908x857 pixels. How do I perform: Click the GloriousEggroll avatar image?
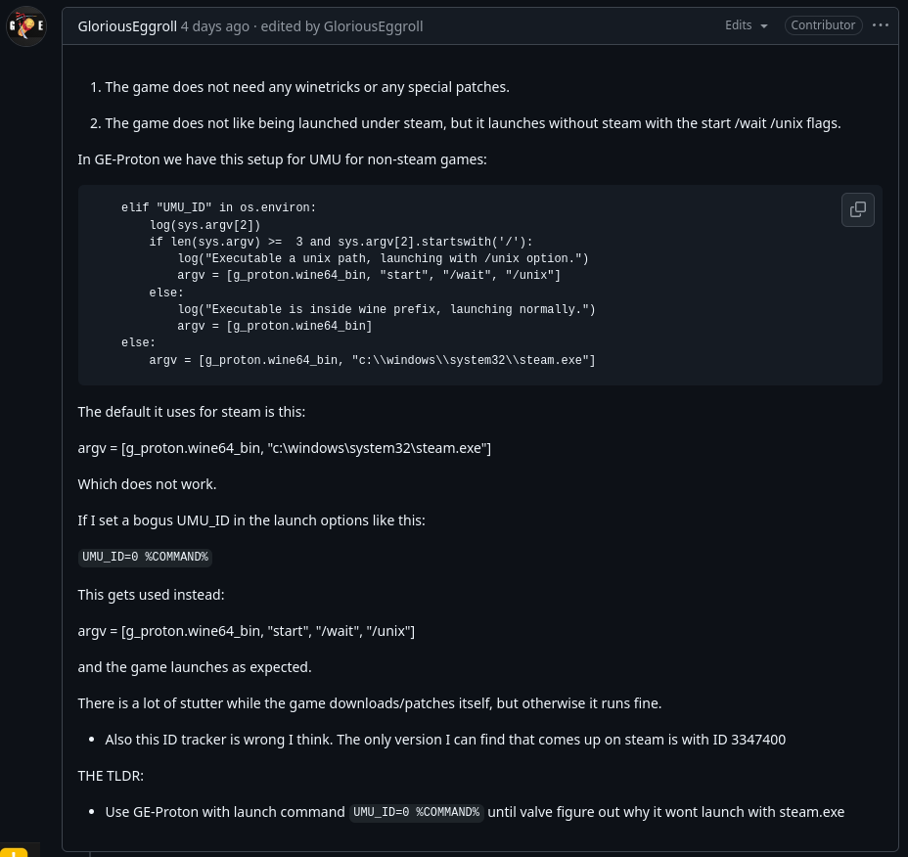[x=26, y=26]
